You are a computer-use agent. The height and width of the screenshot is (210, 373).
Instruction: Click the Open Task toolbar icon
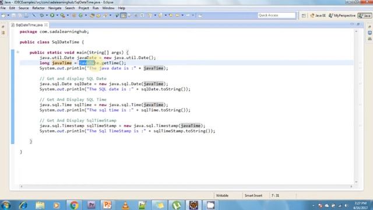pos(98,16)
